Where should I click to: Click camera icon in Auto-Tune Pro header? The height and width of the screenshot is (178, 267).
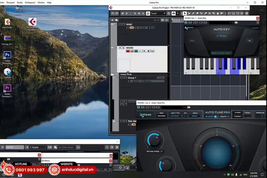pyautogui.click(x=189, y=107)
